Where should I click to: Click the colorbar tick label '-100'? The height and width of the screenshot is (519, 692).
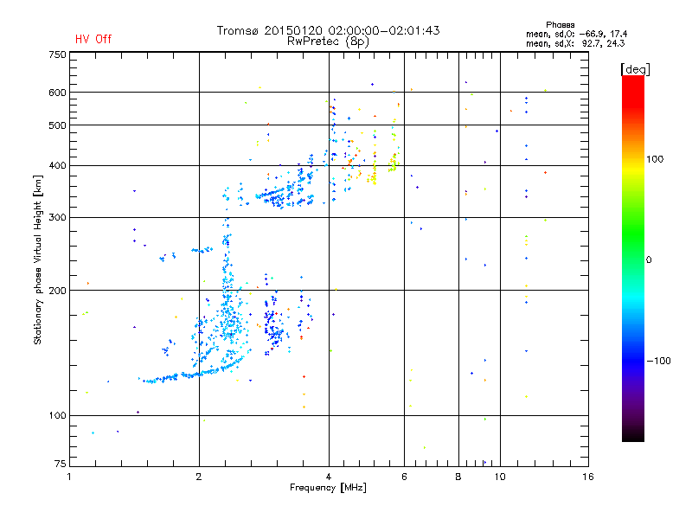[658, 361]
